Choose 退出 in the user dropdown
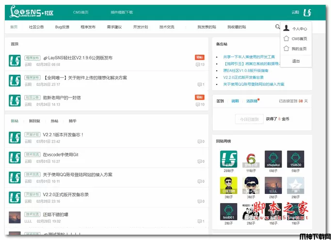 pos(296,61)
